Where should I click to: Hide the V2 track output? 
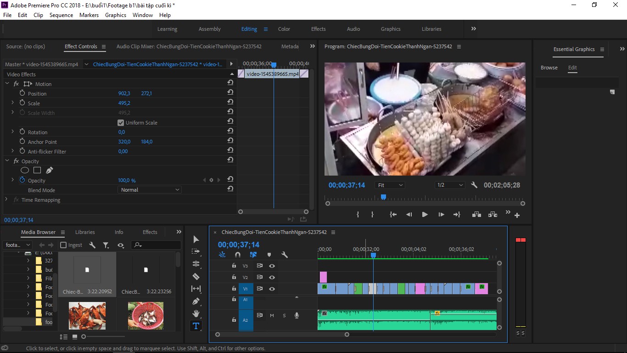point(272,277)
